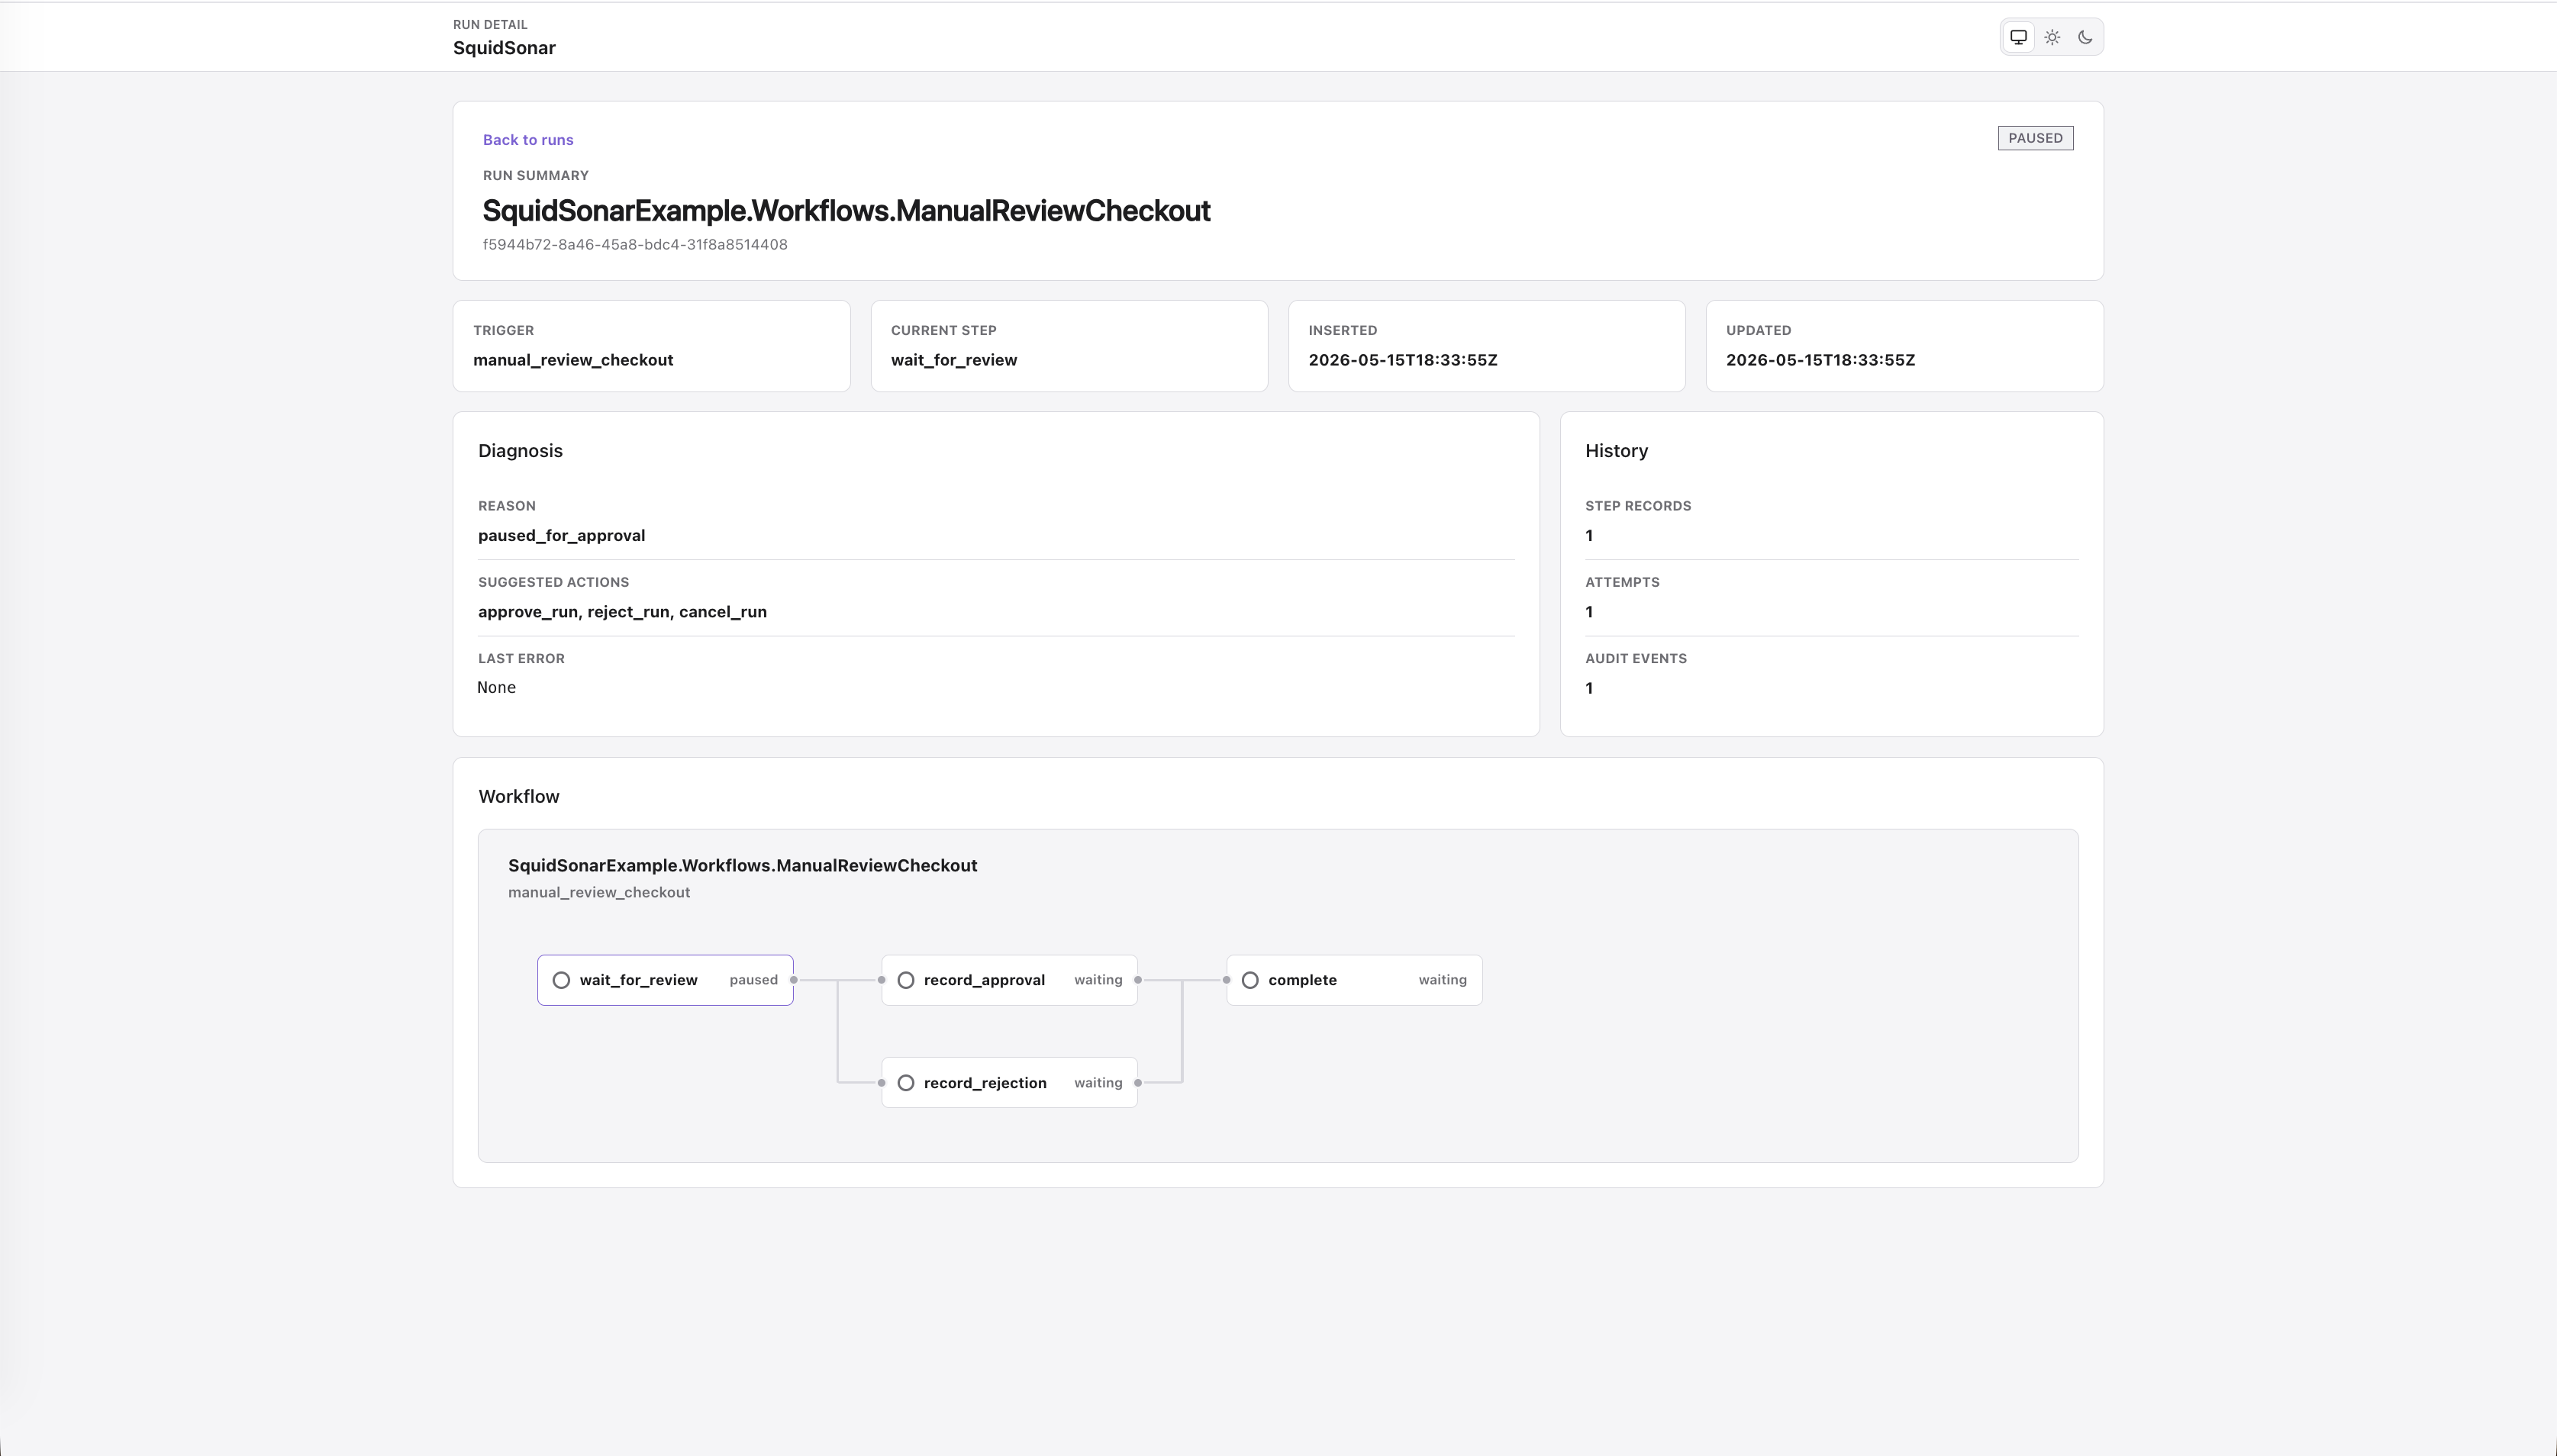Image resolution: width=2557 pixels, height=1456 pixels.
Task: Click status circle on record_rejection node
Action: [x=906, y=1083]
